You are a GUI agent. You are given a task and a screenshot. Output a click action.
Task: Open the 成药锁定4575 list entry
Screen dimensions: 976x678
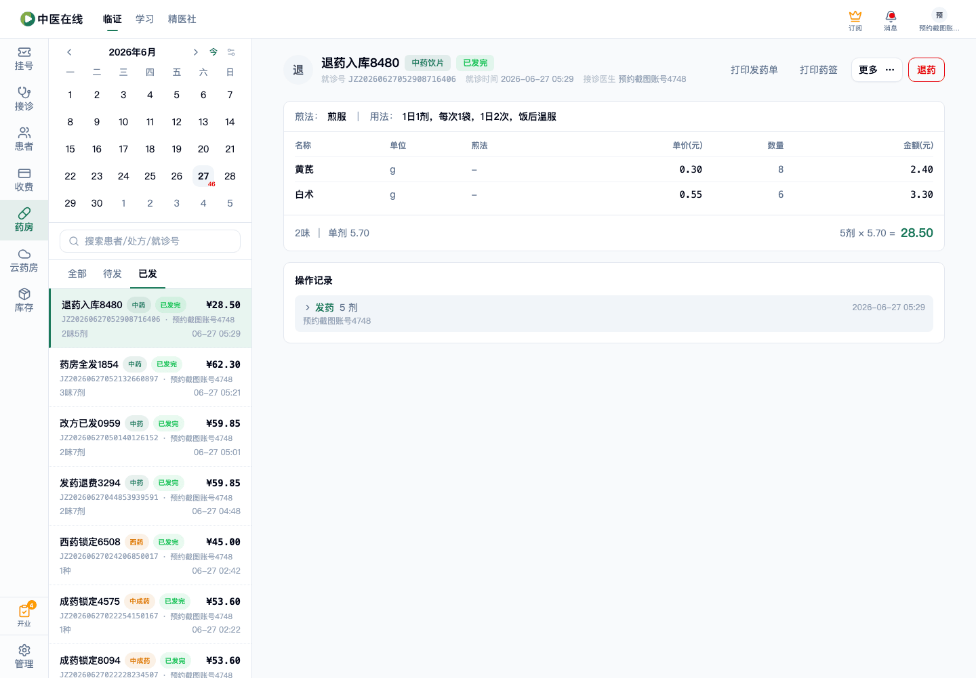pos(150,615)
